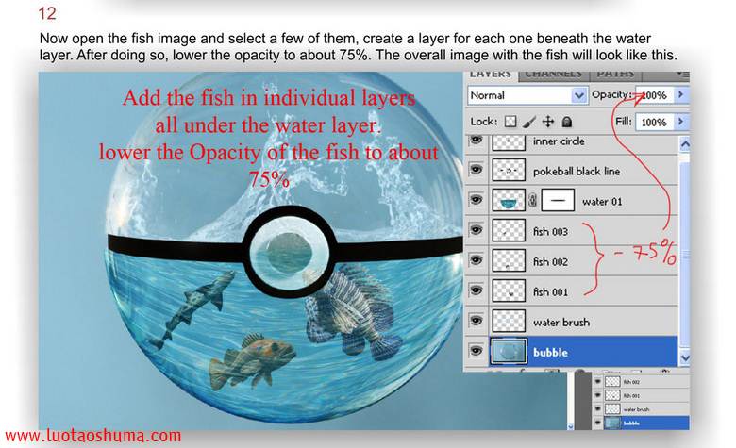Viewport: 736px width, 448px height.
Task: Toggle lock image pixels brush icon
Action: (529, 122)
